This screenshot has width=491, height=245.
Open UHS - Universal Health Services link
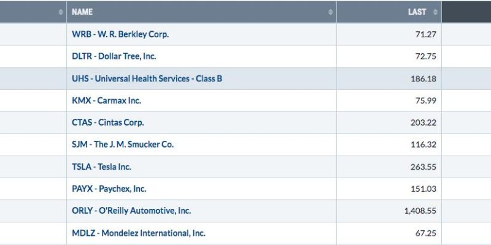(x=147, y=78)
